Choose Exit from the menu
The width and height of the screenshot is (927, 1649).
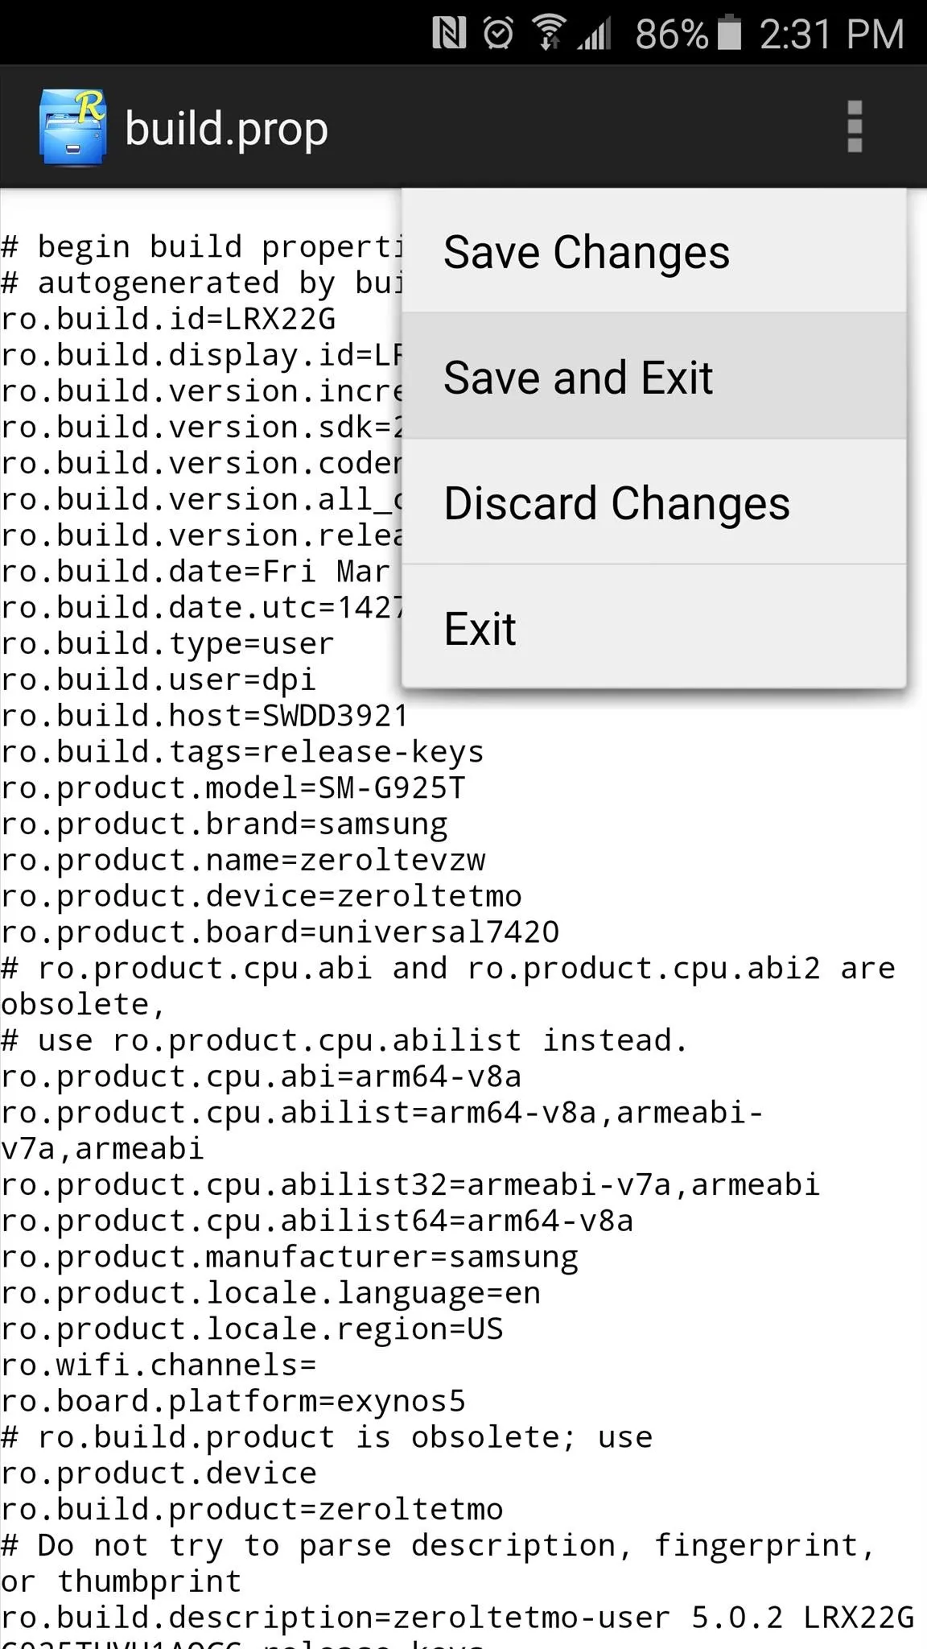[654, 627]
